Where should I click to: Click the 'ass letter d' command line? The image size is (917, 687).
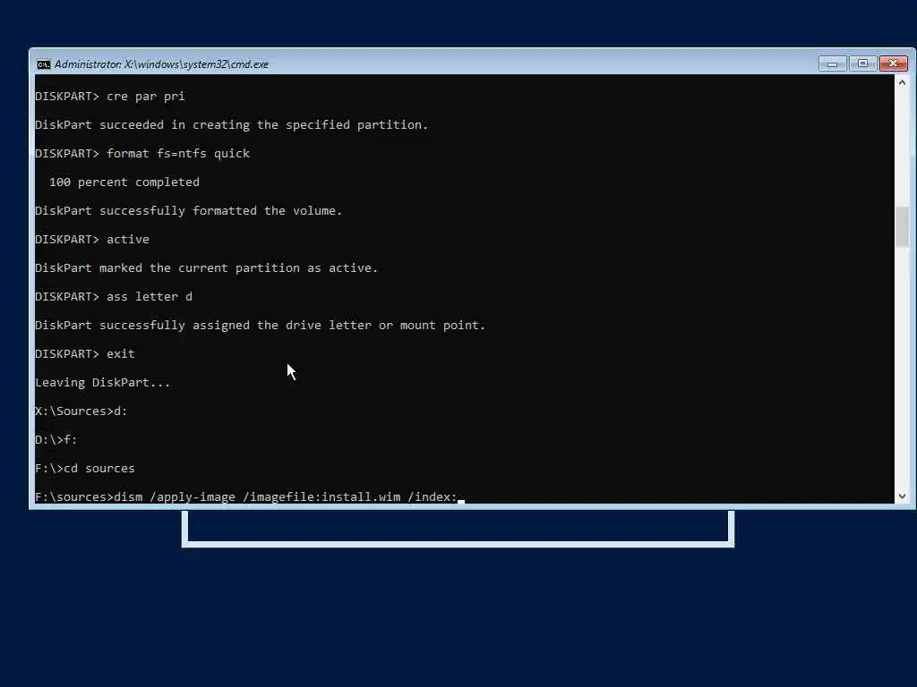[114, 297]
